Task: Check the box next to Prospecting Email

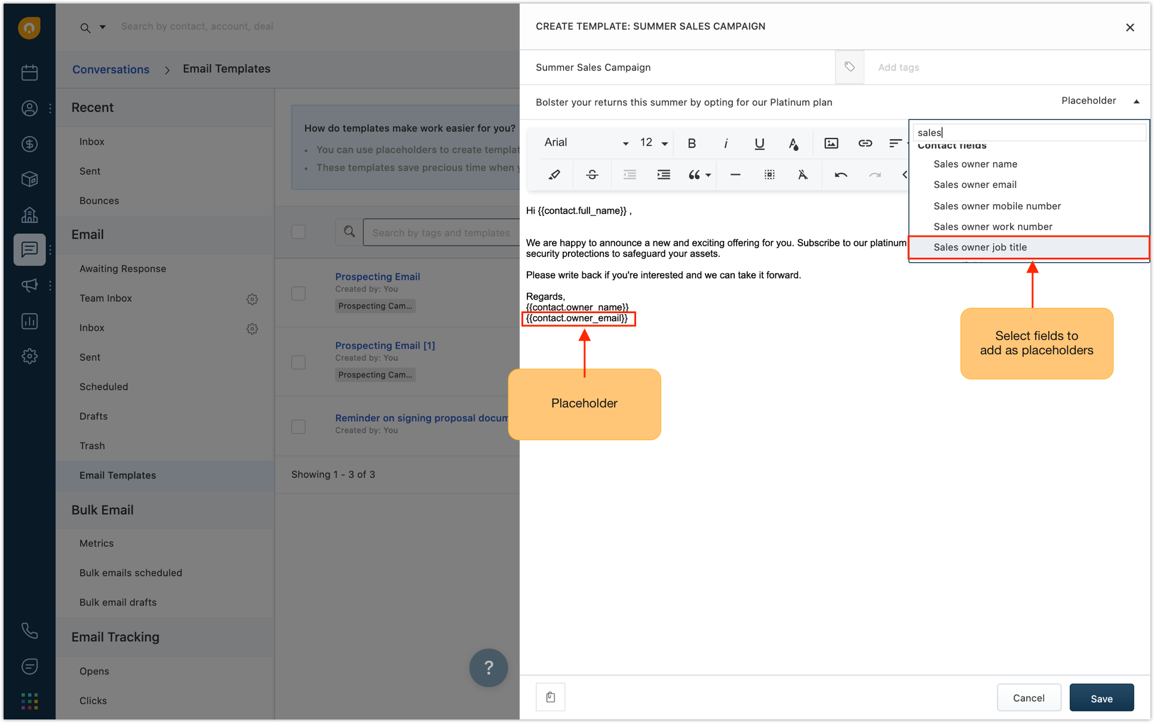Action: click(299, 293)
